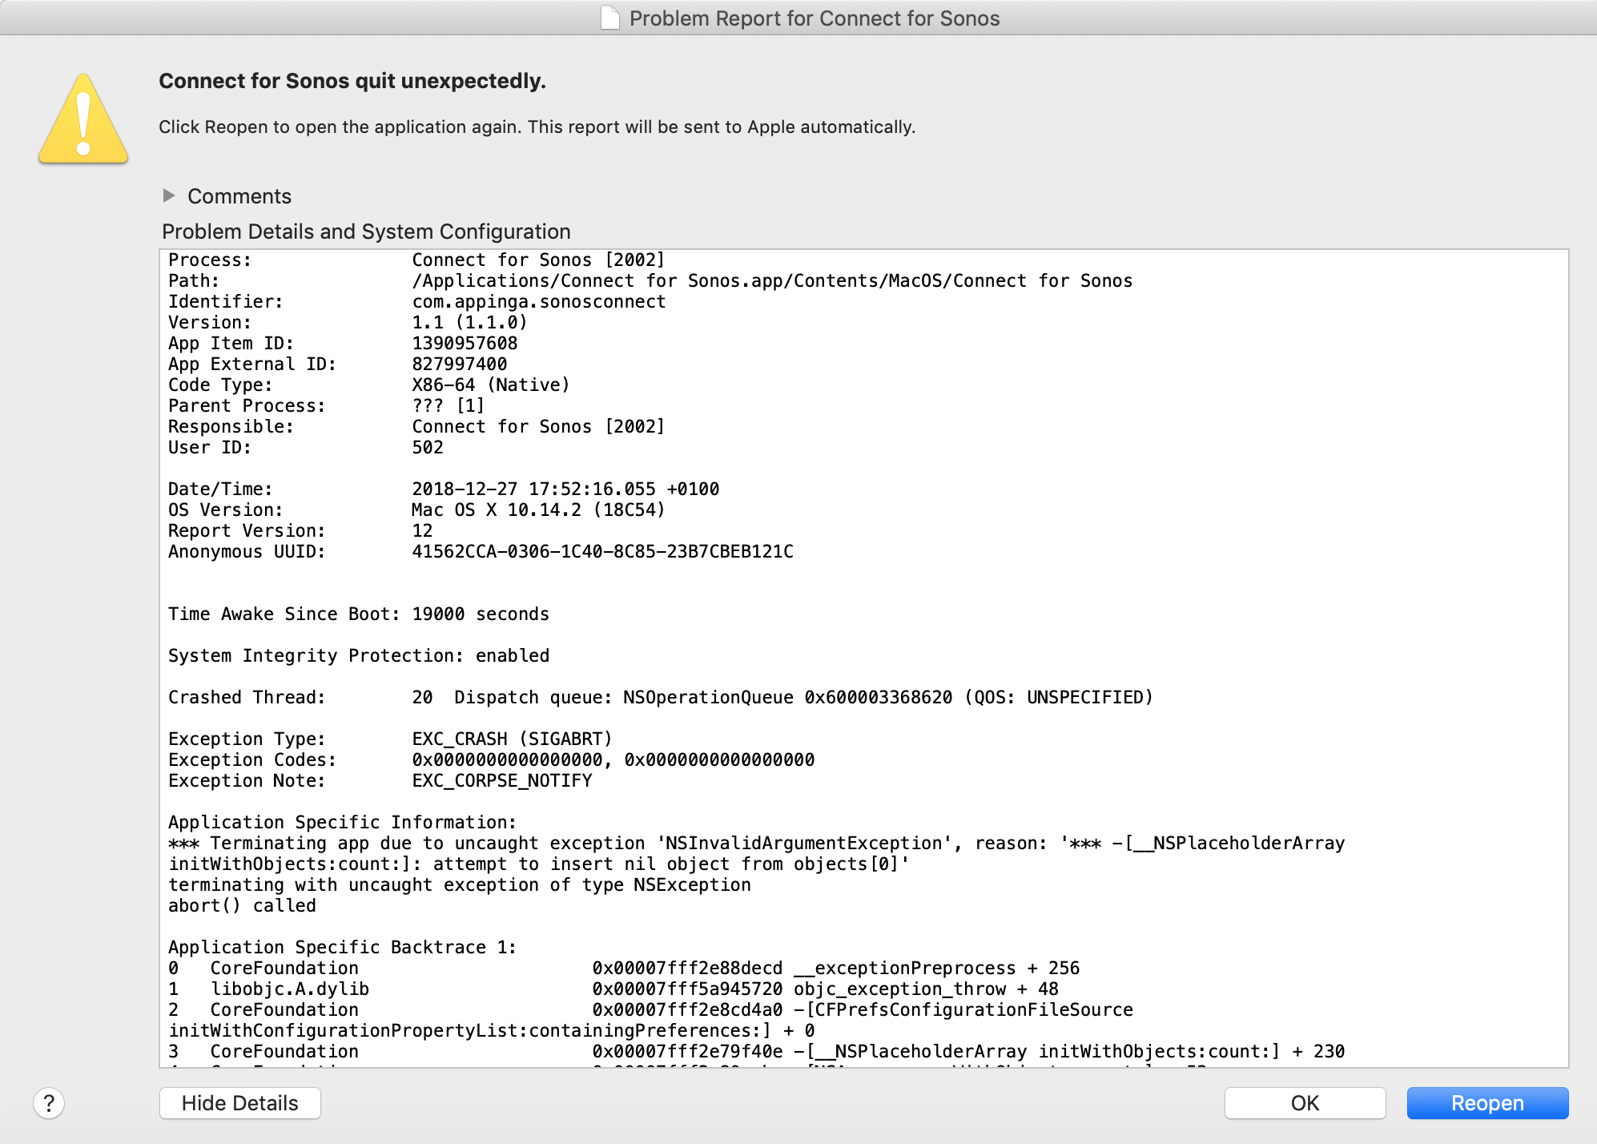Viewport: 1597px width, 1144px height.
Task: Click the Responsible value 'Connect for Sonos [2002]'
Action: point(538,426)
